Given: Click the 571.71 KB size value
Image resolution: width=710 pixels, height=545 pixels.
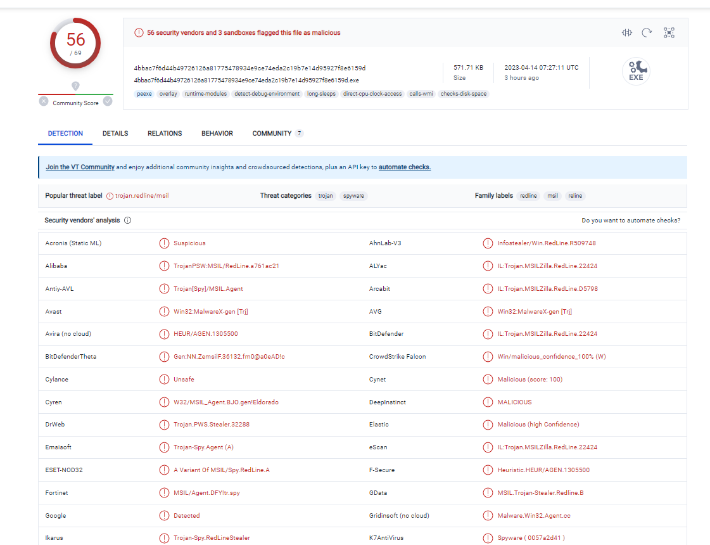Looking at the screenshot, I should click(469, 68).
